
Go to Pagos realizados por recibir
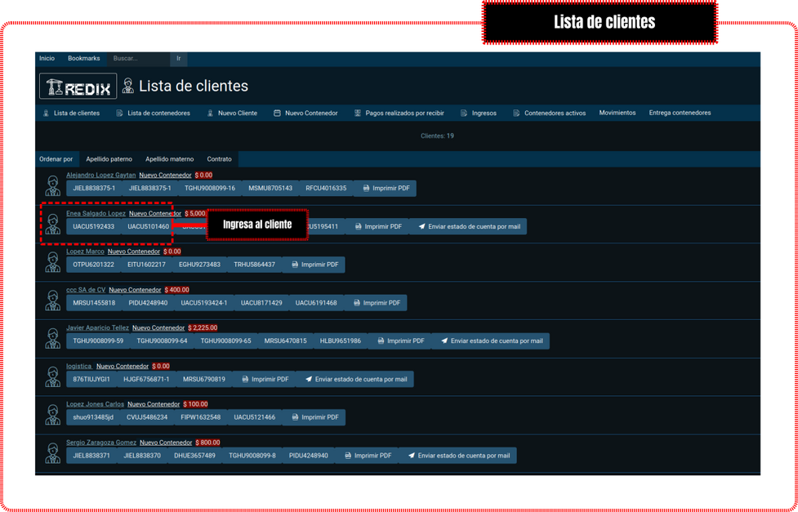(x=399, y=114)
